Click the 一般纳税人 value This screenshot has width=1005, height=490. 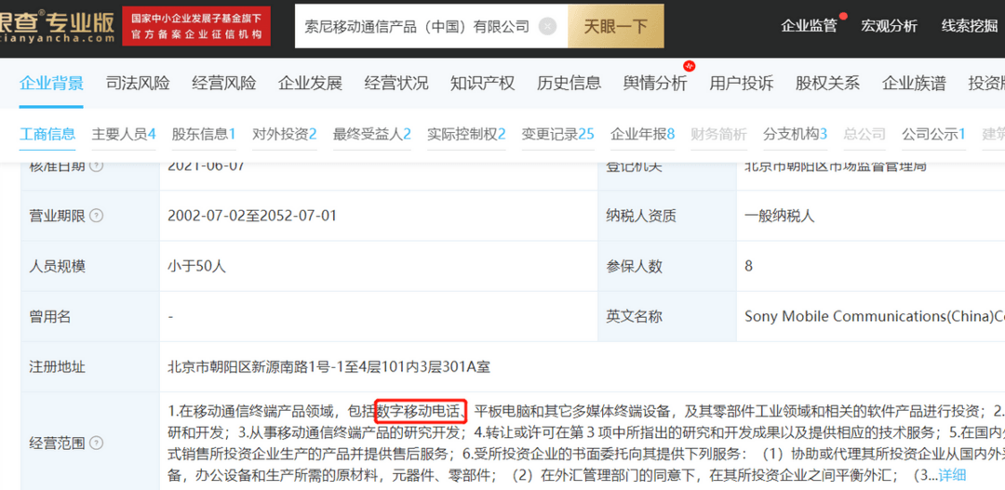[x=780, y=217]
